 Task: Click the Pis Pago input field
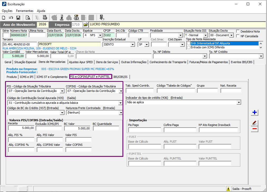click(x=144, y=130)
